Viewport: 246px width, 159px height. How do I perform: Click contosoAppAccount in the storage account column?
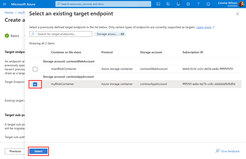(x=153, y=84)
